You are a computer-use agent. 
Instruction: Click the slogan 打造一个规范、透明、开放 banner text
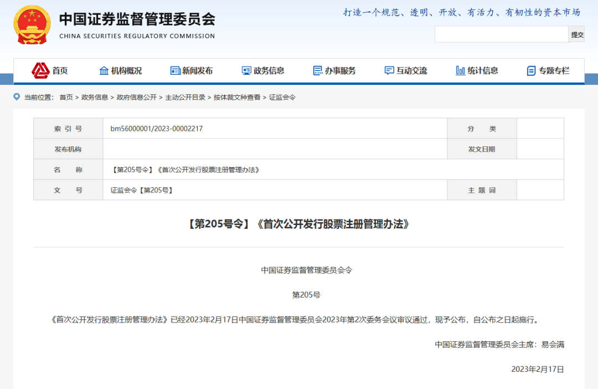tap(461, 13)
